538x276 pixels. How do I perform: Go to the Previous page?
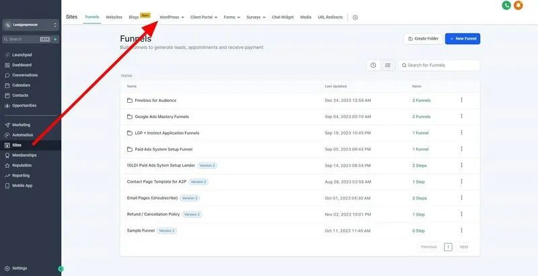(429, 247)
